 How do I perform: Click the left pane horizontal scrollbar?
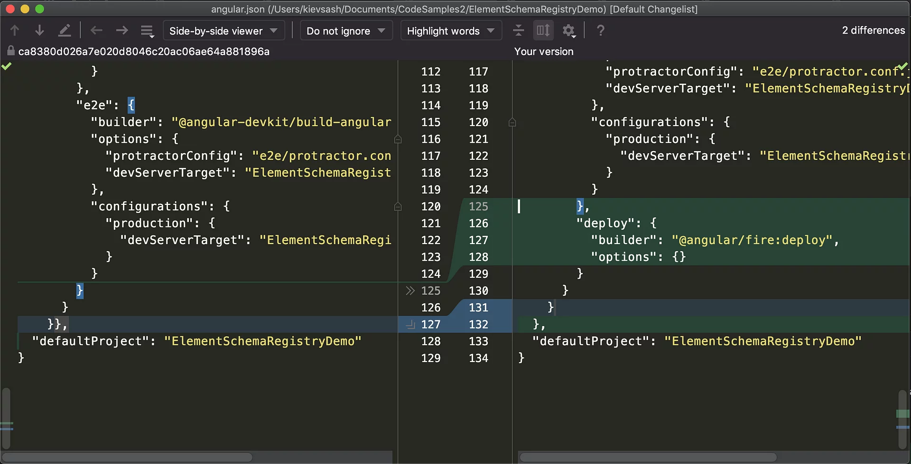128,457
